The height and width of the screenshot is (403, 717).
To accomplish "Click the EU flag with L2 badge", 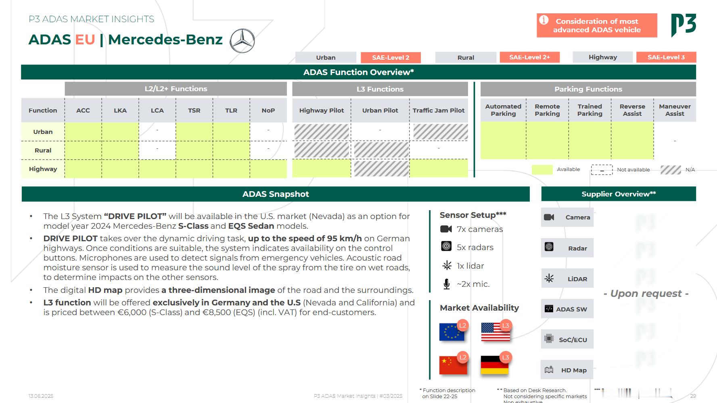I will point(454,331).
